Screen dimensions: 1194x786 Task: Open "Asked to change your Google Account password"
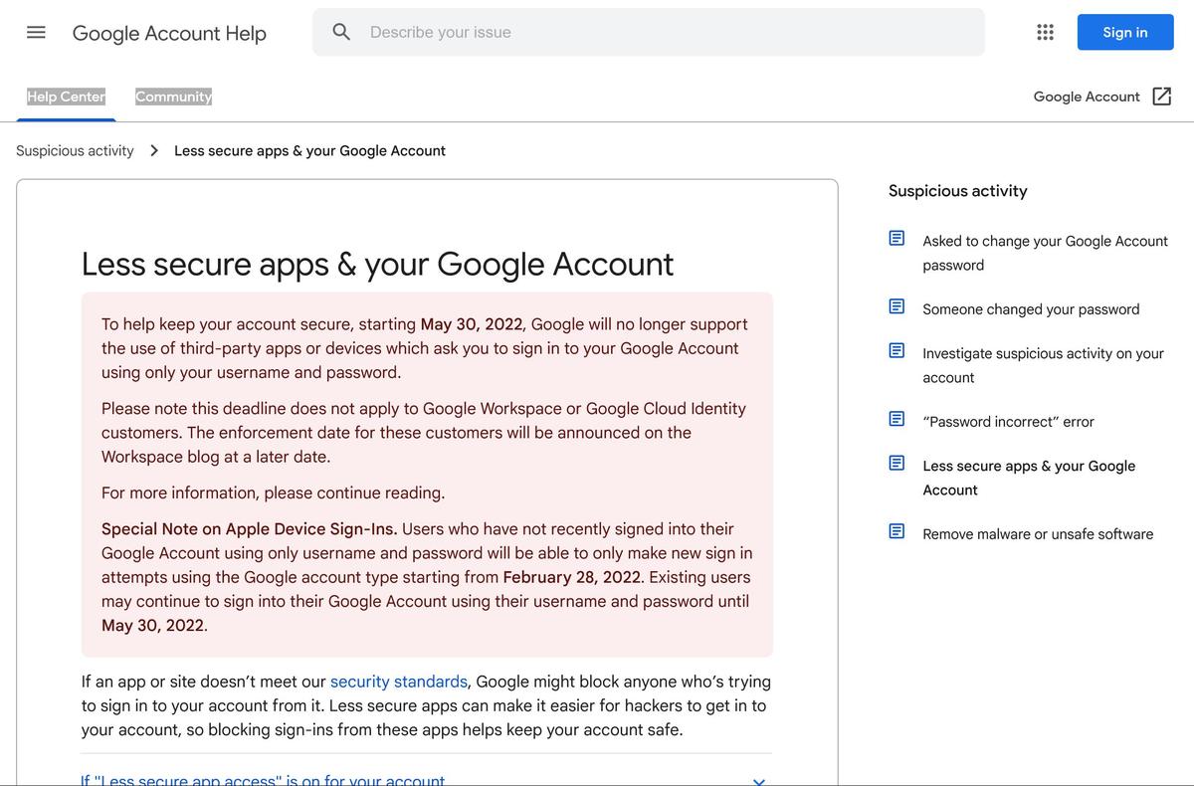tap(1045, 253)
